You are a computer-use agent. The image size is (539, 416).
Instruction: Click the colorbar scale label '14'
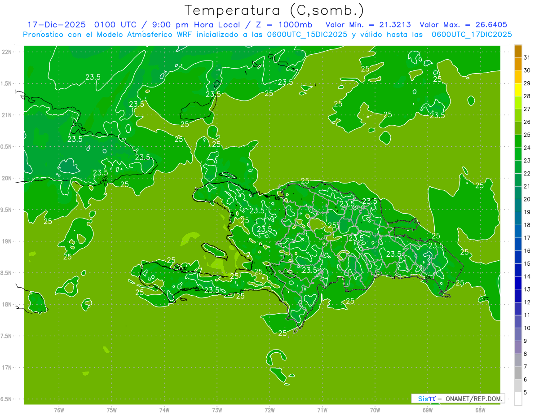527,276
